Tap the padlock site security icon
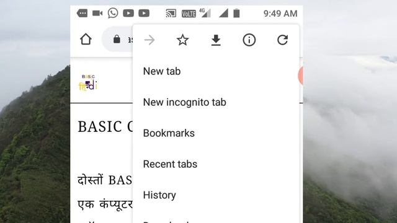The image size is (397, 223). click(117, 39)
